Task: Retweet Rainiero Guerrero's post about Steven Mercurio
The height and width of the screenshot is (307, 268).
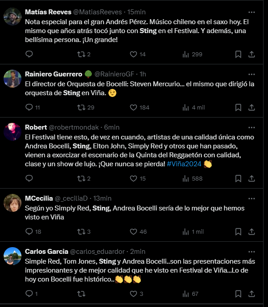Action: tap(86, 108)
